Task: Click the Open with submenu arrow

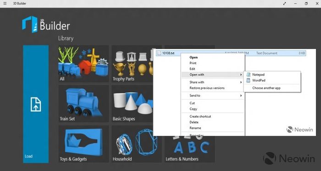Action: [x=241, y=75]
